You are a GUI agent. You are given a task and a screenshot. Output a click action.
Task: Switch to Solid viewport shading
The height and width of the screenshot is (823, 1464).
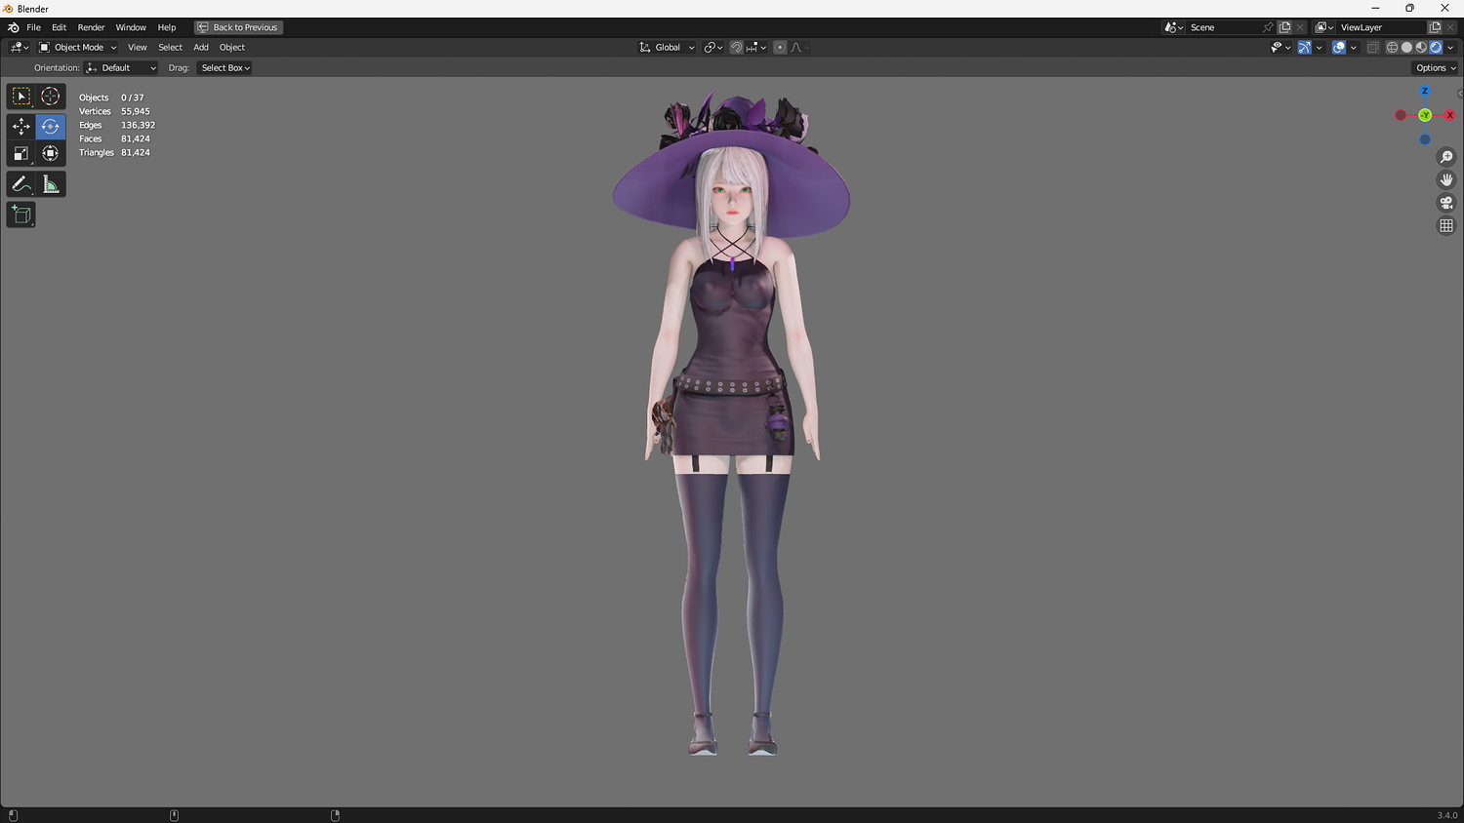1406,47
